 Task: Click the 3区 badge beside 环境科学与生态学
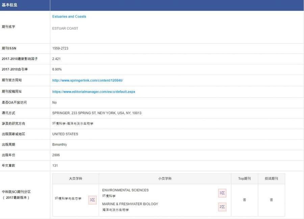tap(92, 200)
